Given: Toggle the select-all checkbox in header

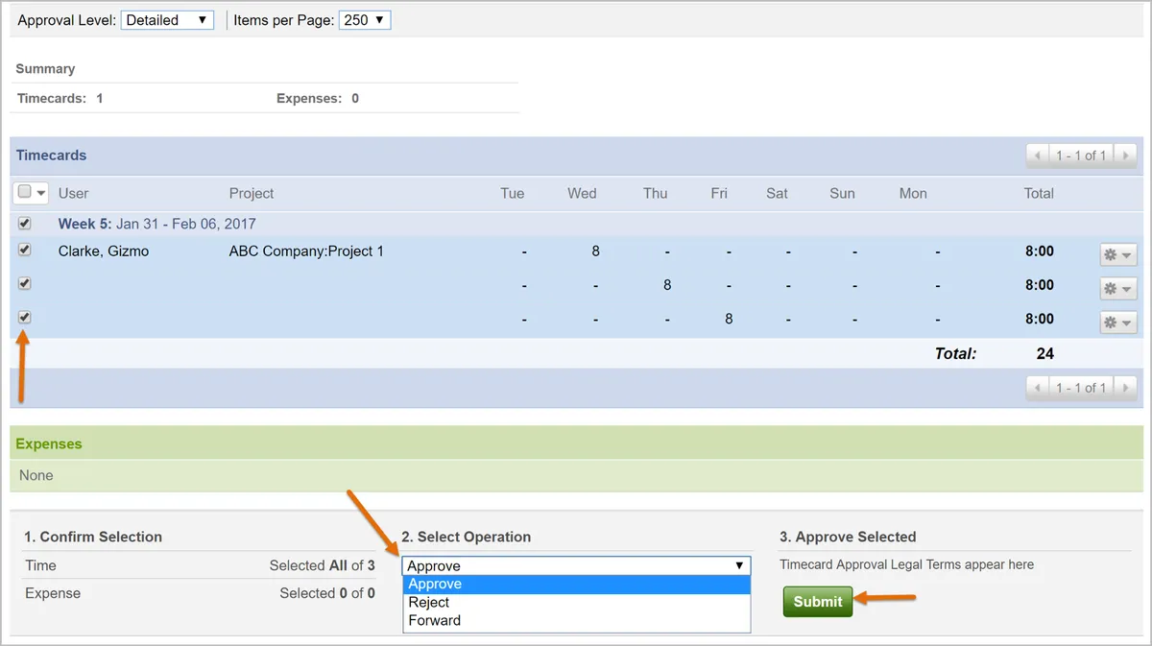Looking at the screenshot, I should pyautogui.click(x=25, y=192).
